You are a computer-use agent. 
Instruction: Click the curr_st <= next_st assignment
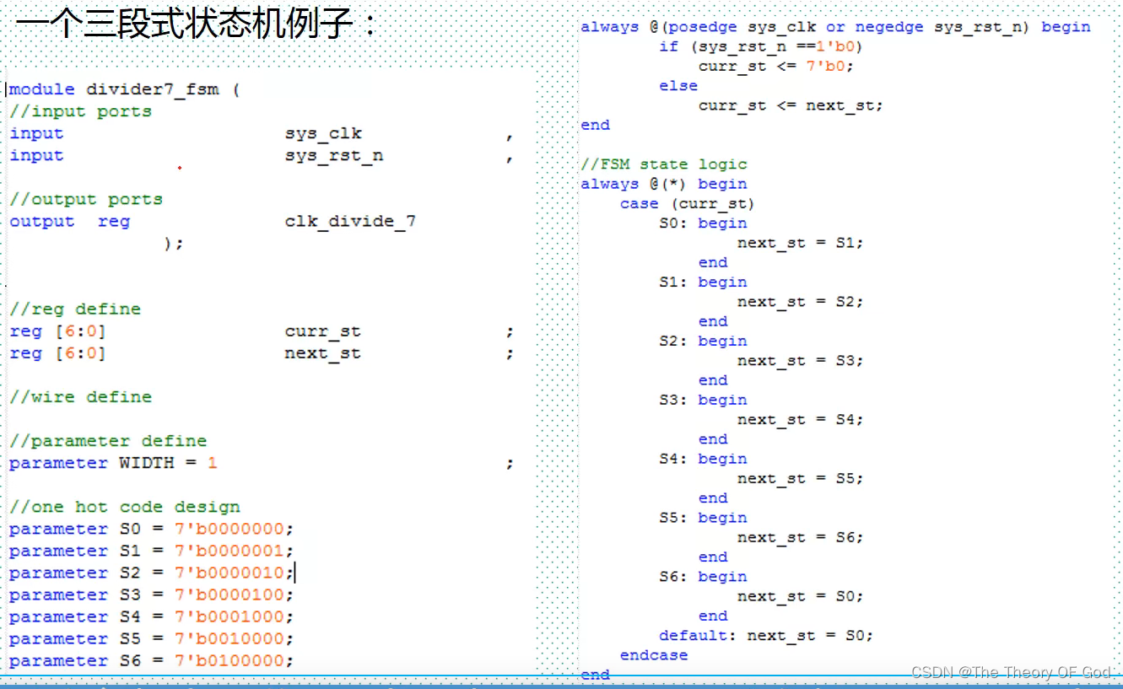pos(791,105)
